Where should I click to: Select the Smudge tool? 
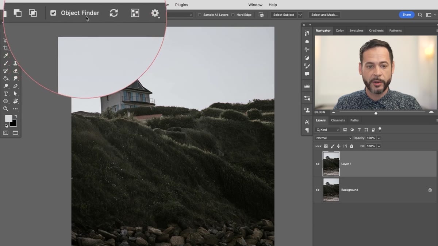15,79
